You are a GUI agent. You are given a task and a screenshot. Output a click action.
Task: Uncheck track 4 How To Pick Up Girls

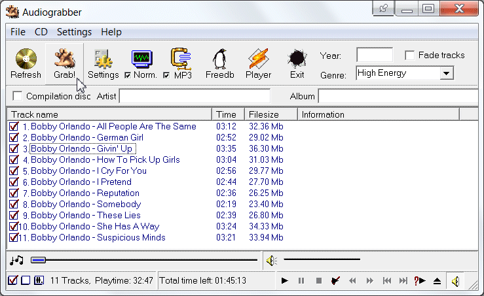(14, 159)
